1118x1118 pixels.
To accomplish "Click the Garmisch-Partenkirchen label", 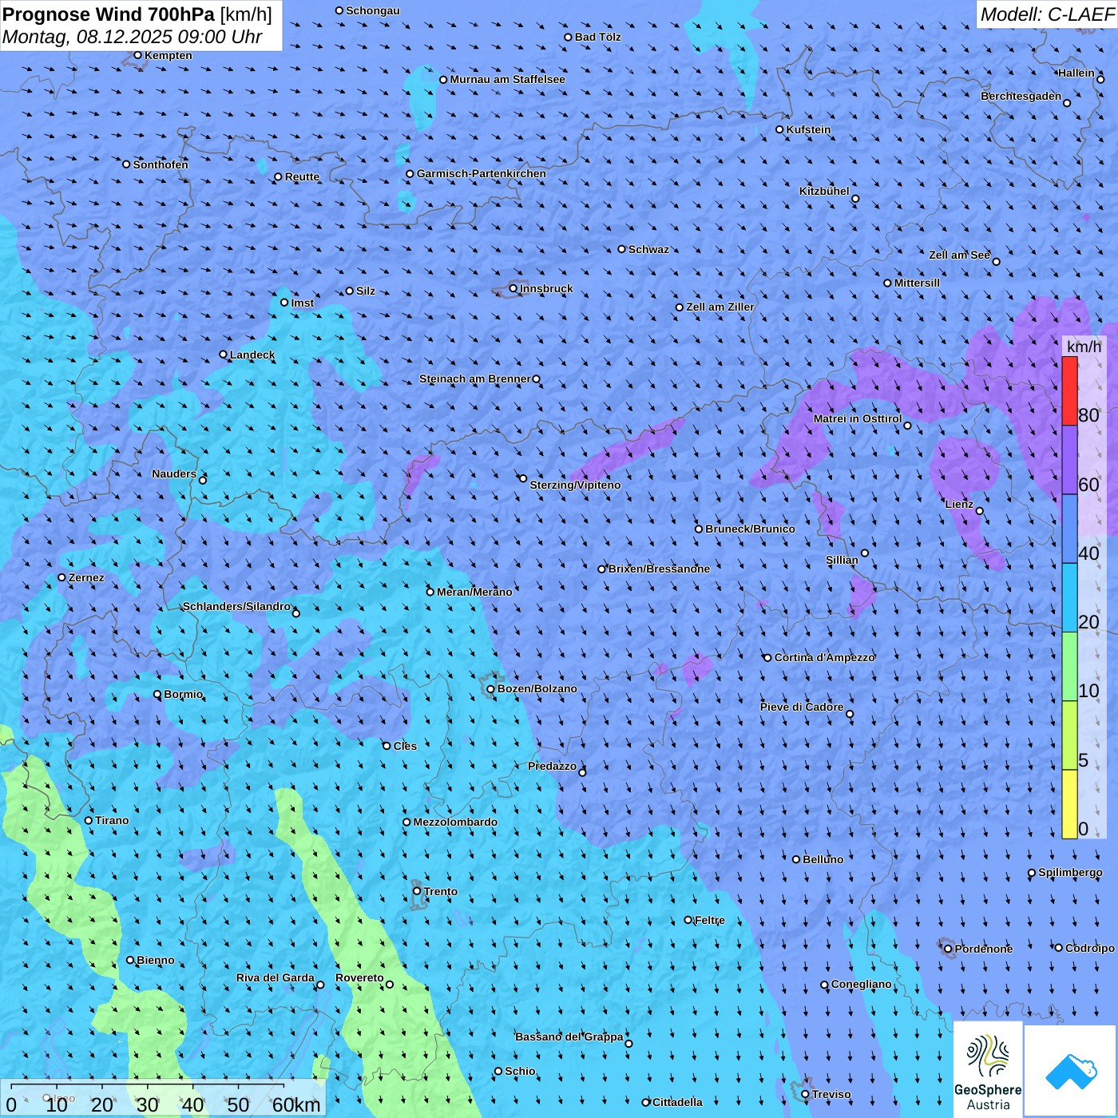I will (x=482, y=173).
